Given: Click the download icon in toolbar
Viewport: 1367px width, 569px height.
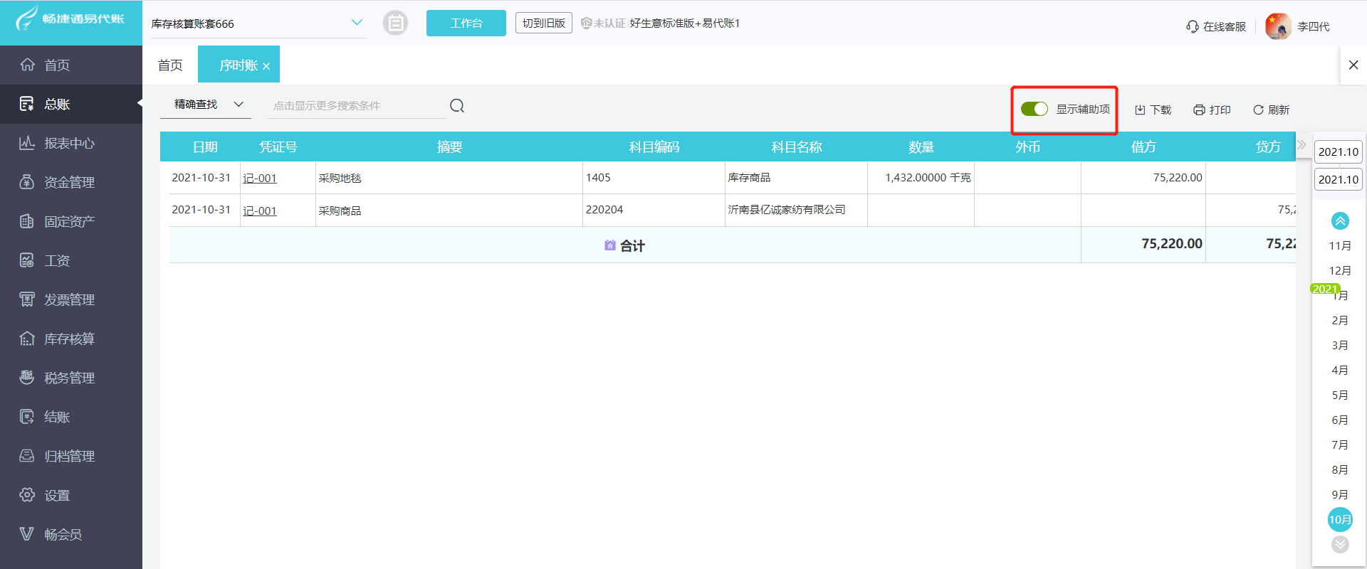Looking at the screenshot, I should pos(1140,110).
